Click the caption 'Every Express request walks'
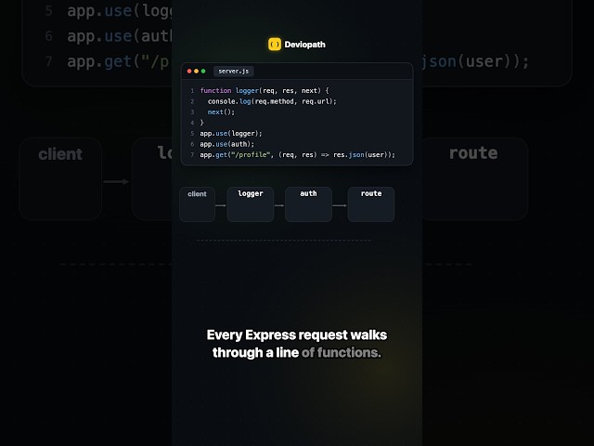Screen dimensions: 594x446 tap(297, 334)
